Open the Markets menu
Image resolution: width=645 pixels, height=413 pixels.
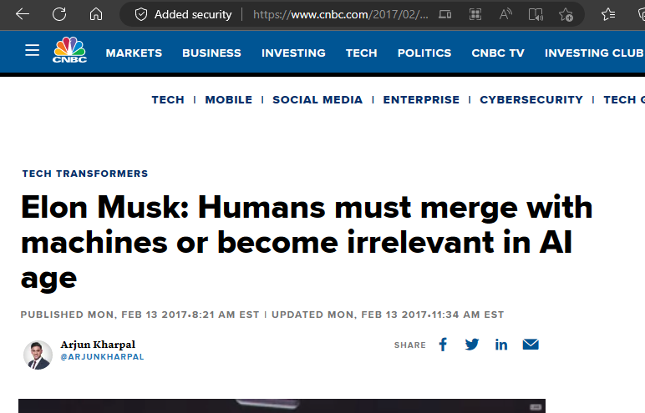click(134, 53)
